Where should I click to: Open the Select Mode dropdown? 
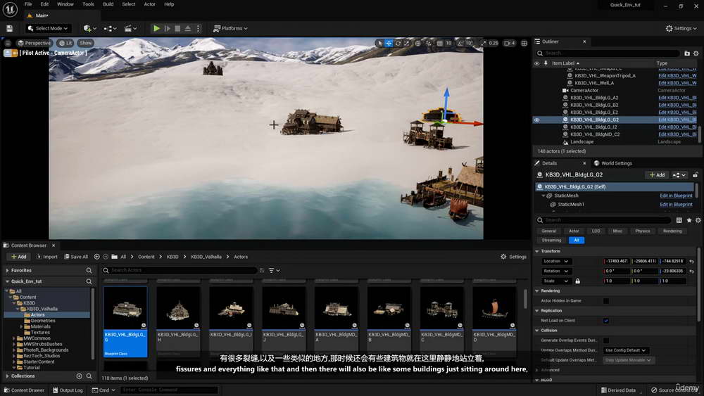48,28
